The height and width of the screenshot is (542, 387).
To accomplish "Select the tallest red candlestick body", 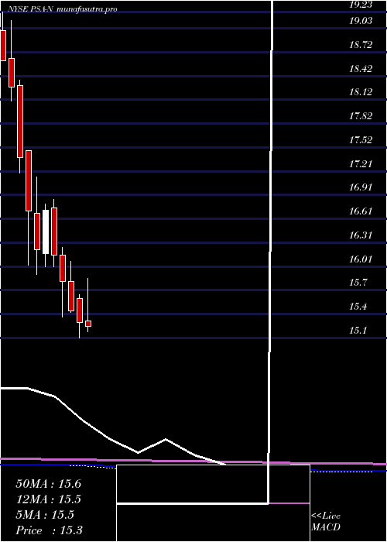I will 20,122.
